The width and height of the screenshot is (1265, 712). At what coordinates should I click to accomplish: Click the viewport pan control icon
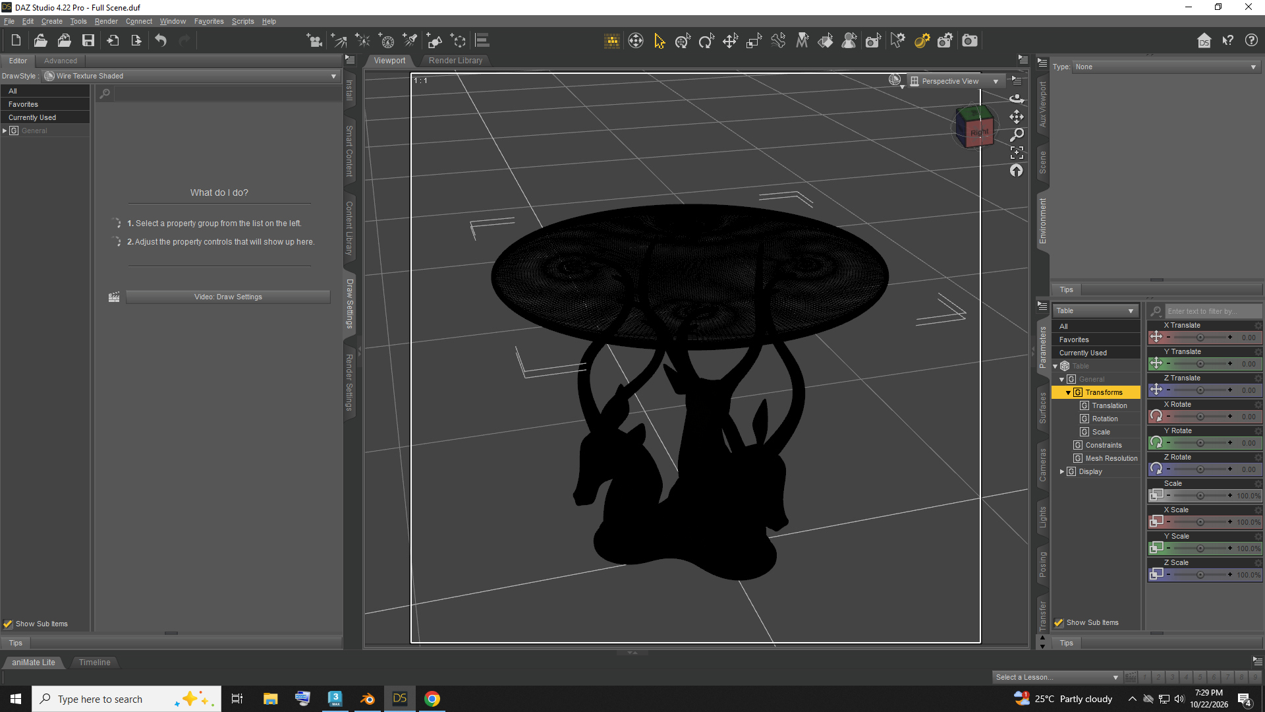pos(1017,117)
